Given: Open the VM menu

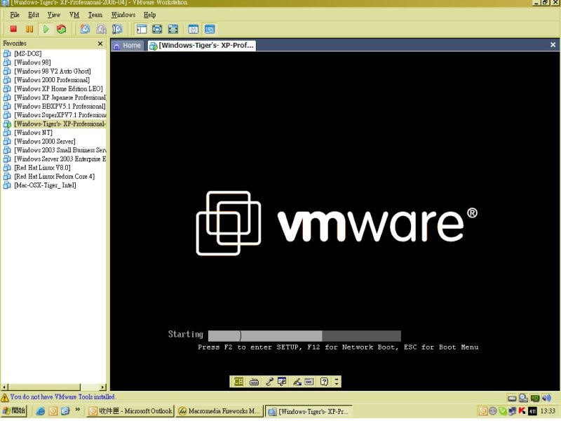Looking at the screenshot, I should click(74, 15).
